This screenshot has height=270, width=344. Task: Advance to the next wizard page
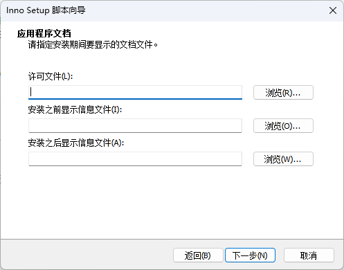(250, 255)
